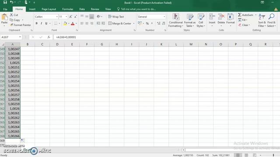This screenshot has height=157, width=280.
Task: Click the Decrease Indent icon
Action: (98, 23)
